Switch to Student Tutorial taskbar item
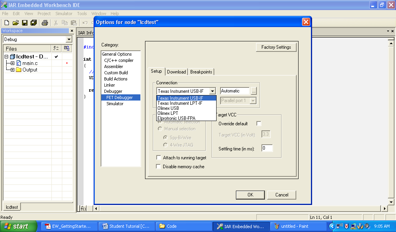Screen dimensions: 396x232 (127, 226)
